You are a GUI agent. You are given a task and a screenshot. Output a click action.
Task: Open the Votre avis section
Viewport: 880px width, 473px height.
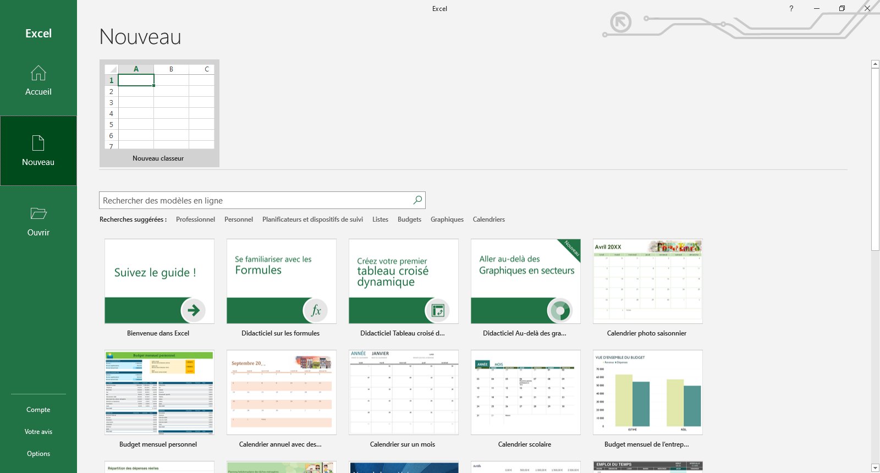pyautogui.click(x=38, y=432)
